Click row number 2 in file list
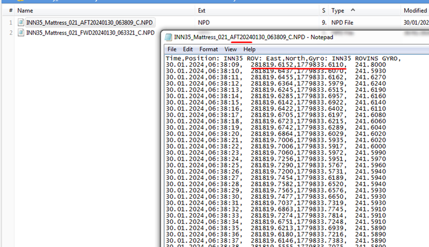 coord(11,33)
